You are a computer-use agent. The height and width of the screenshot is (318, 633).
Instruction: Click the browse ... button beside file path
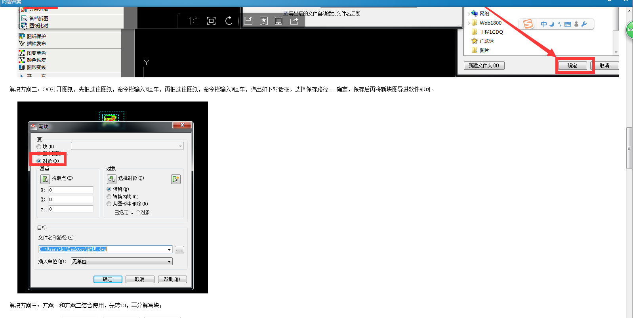pos(179,250)
